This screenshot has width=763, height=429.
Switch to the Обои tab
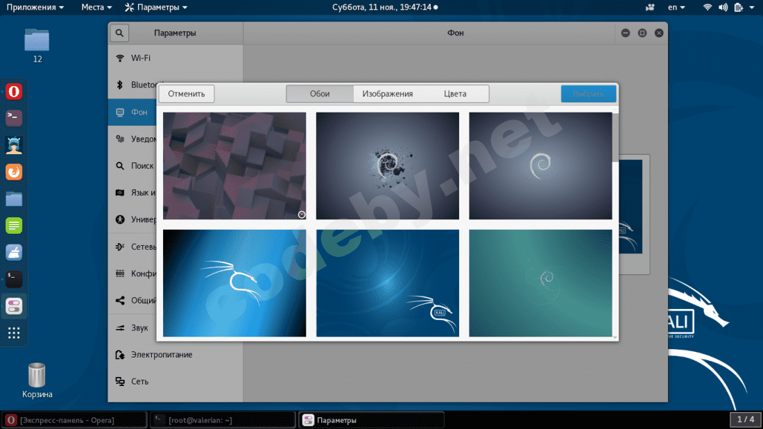coord(320,94)
